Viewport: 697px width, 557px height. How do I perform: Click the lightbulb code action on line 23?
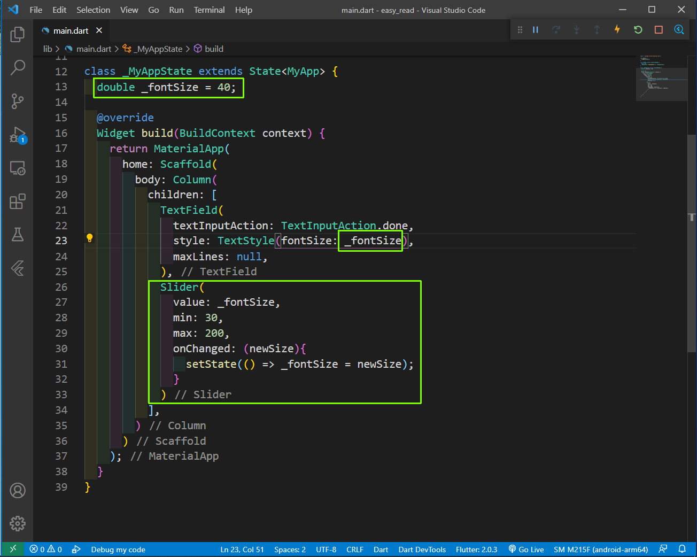pos(90,238)
